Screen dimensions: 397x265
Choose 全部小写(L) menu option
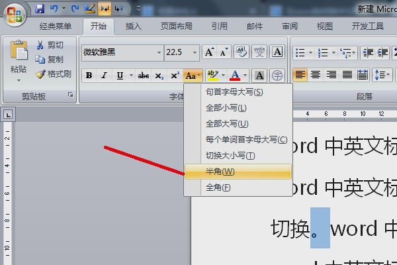pyautogui.click(x=238, y=108)
